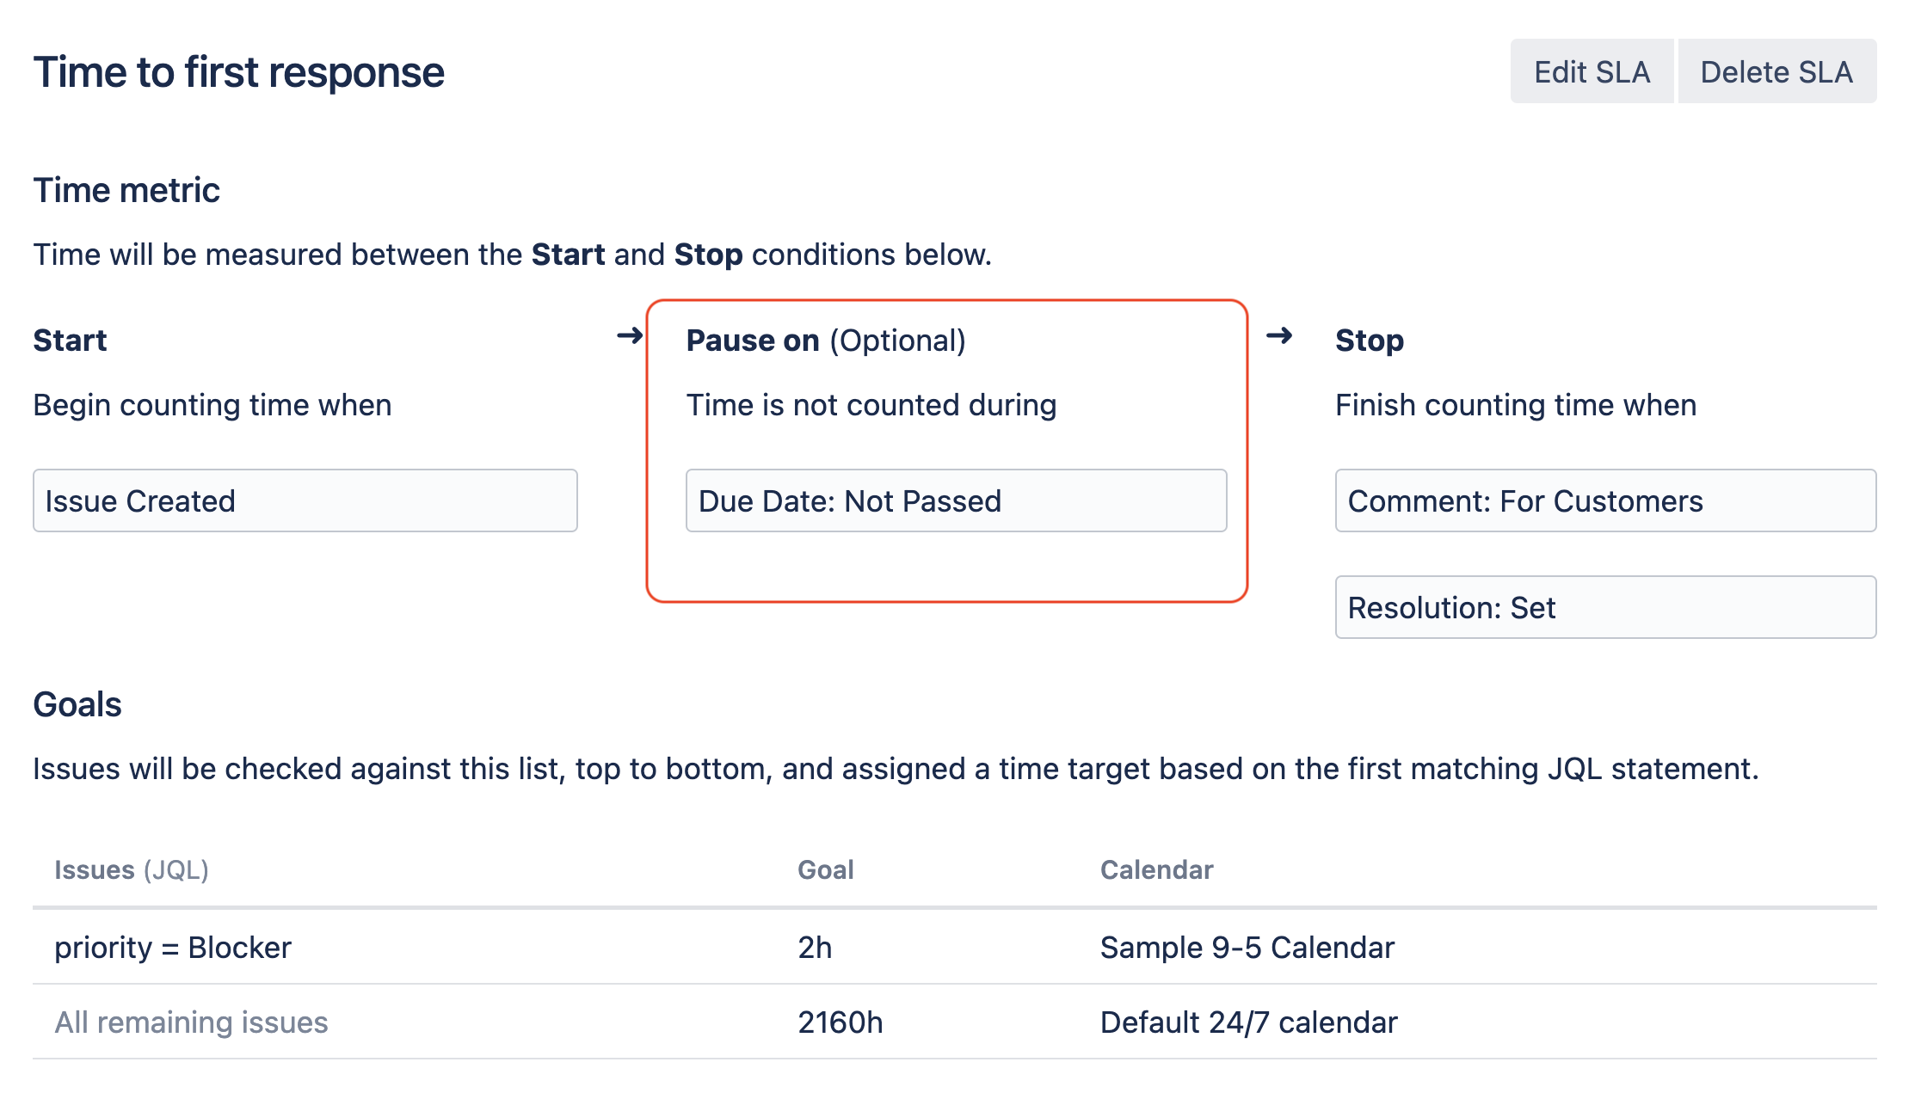Image resolution: width=1915 pixels, height=1099 pixels.
Task: Click the arrow icon before Stop
Action: pos(1279,335)
